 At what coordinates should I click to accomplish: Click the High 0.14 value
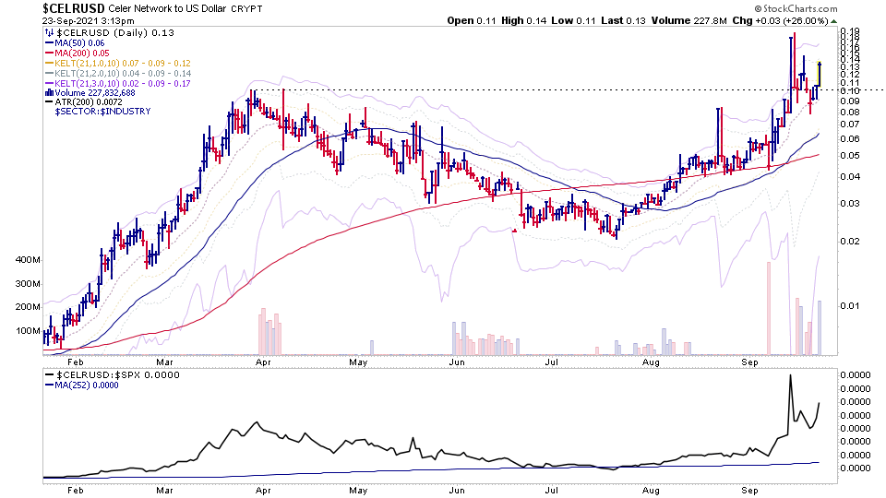coord(524,20)
